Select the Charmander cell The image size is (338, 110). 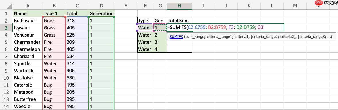click(x=28, y=42)
